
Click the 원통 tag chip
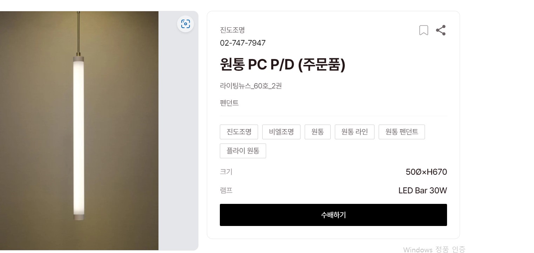point(317,132)
